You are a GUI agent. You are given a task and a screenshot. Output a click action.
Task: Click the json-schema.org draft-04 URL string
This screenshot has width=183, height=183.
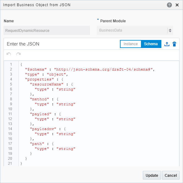[x=103, y=69]
